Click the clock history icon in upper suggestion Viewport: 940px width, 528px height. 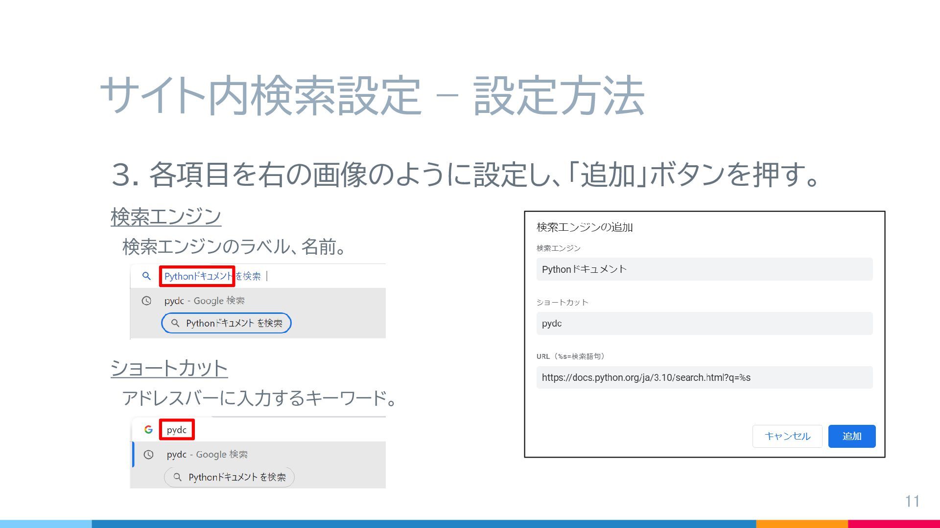[146, 301]
